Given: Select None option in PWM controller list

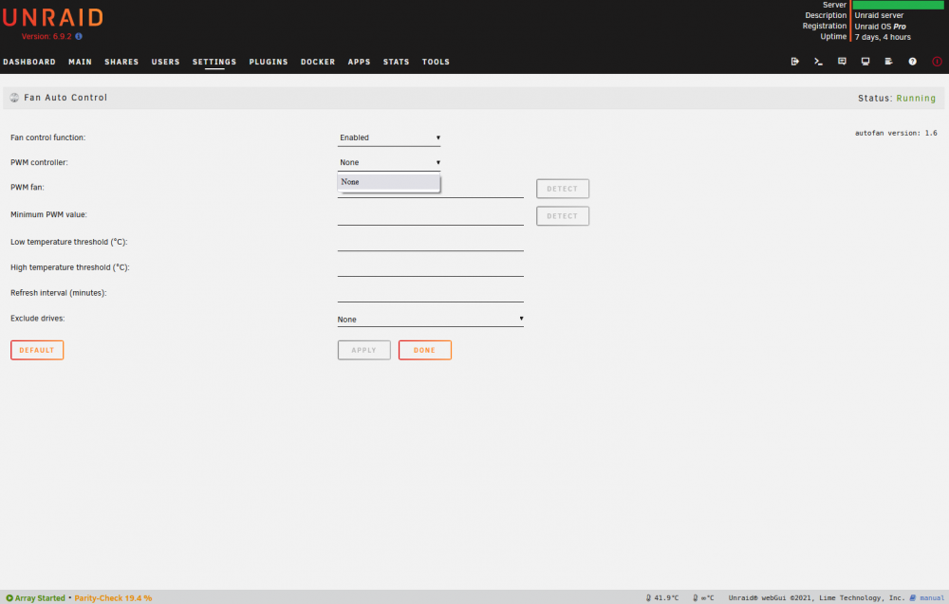Looking at the screenshot, I should [388, 182].
